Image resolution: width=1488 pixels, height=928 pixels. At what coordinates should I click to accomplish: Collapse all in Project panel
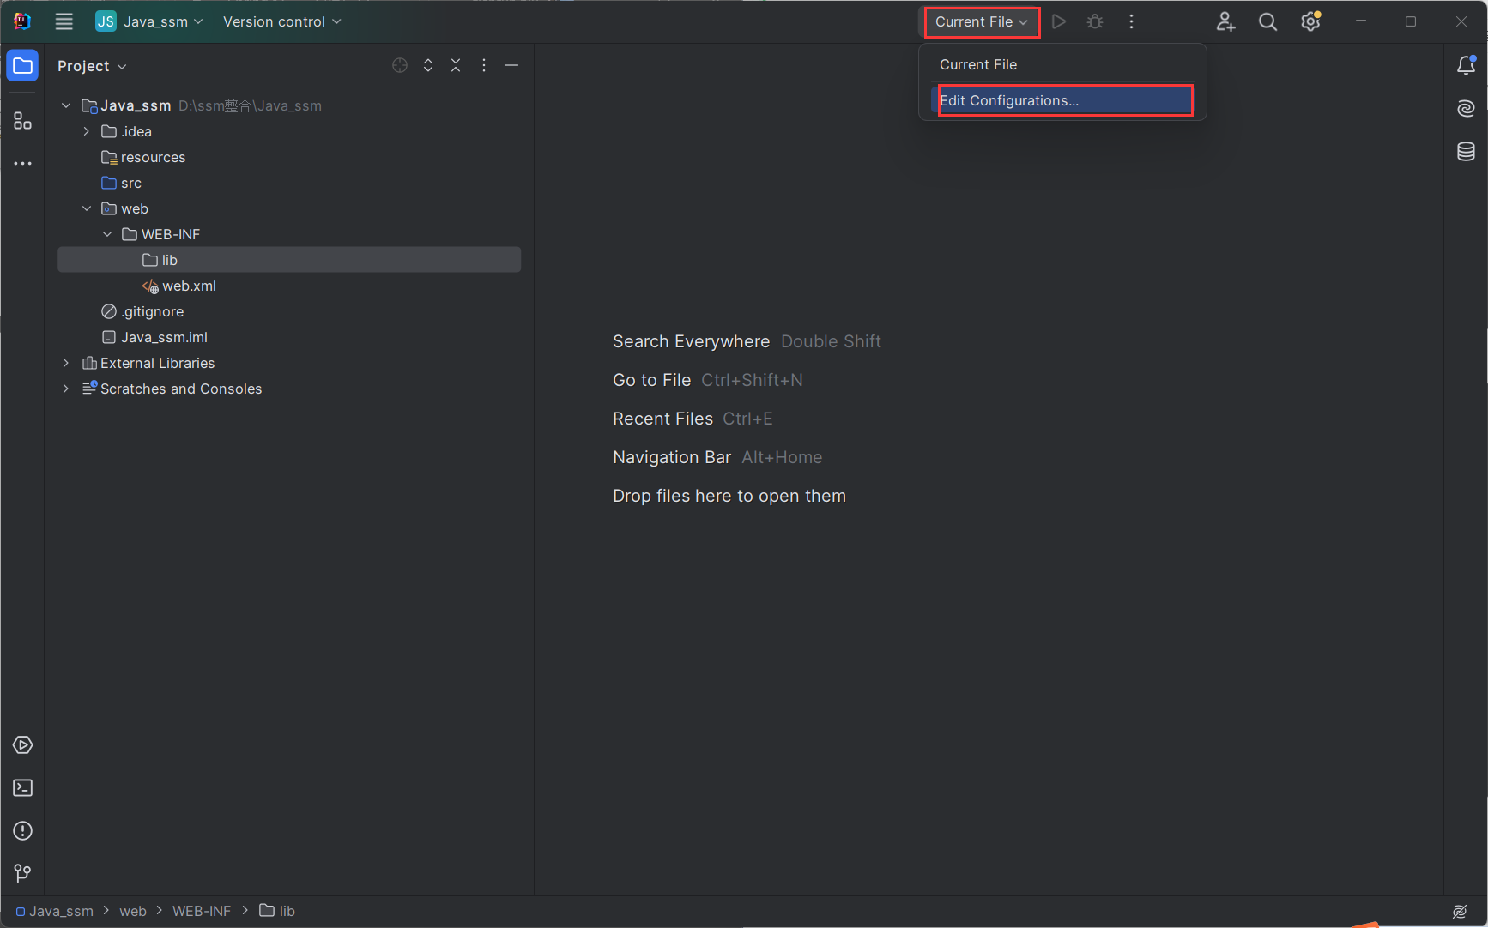click(x=456, y=66)
